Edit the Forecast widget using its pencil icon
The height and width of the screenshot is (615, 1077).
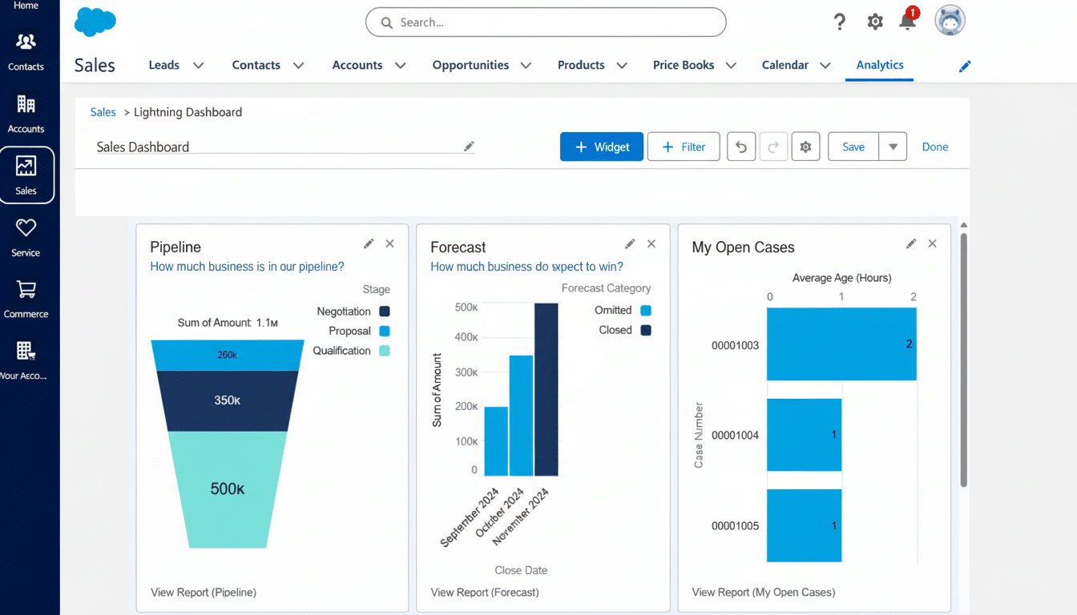point(630,243)
